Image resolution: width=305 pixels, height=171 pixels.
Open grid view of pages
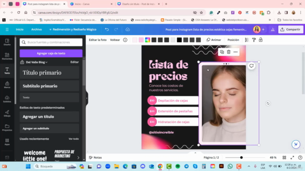(284, 158)
